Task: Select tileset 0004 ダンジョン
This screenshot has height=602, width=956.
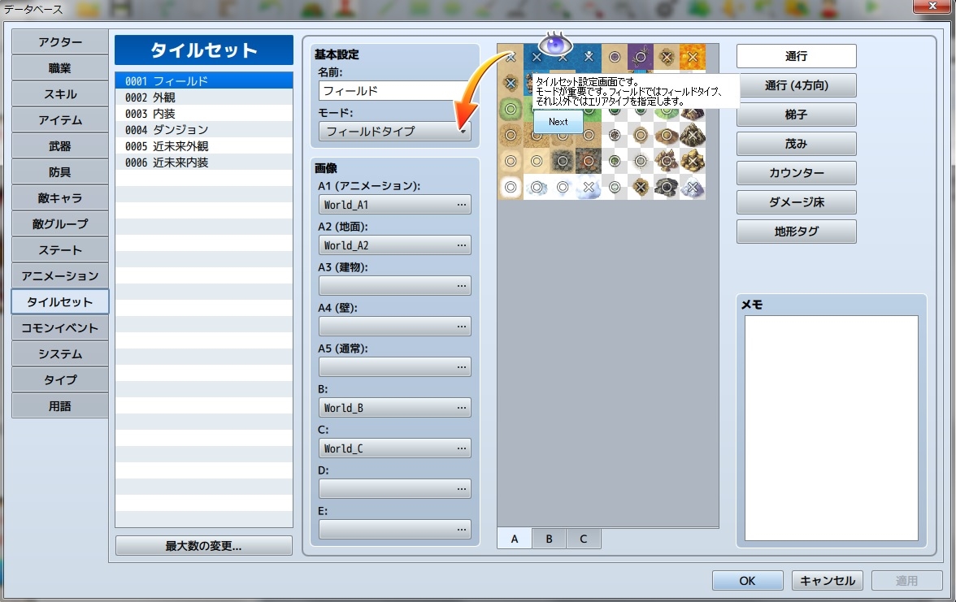Action: pyautogui.click(x=203, y=130)
